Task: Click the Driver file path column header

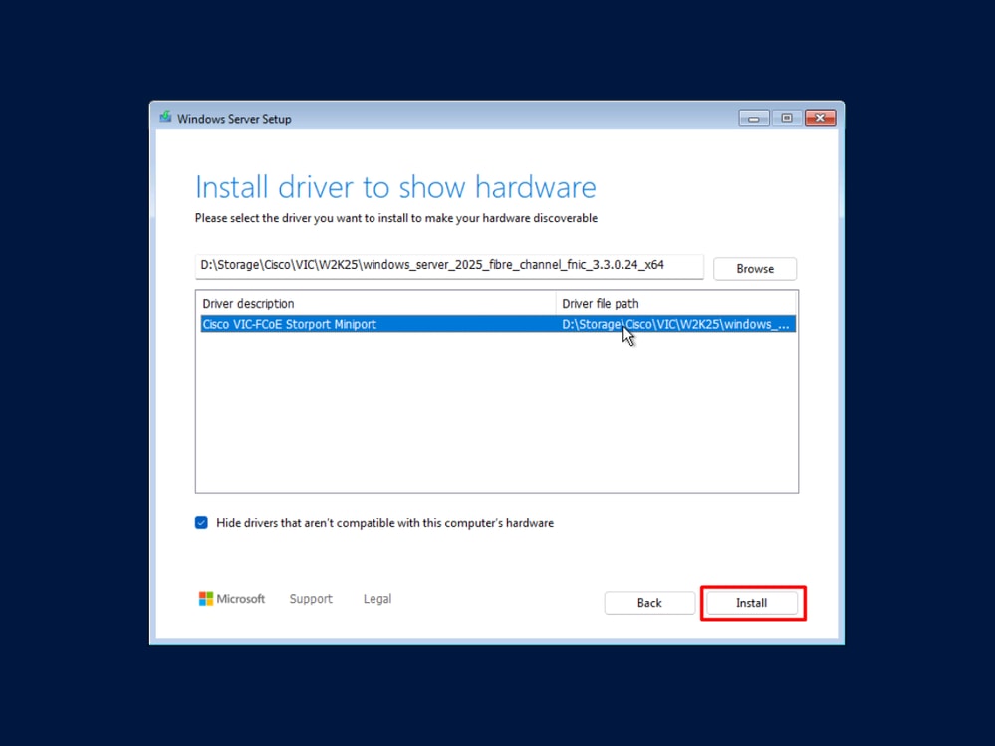Action: 601,303
